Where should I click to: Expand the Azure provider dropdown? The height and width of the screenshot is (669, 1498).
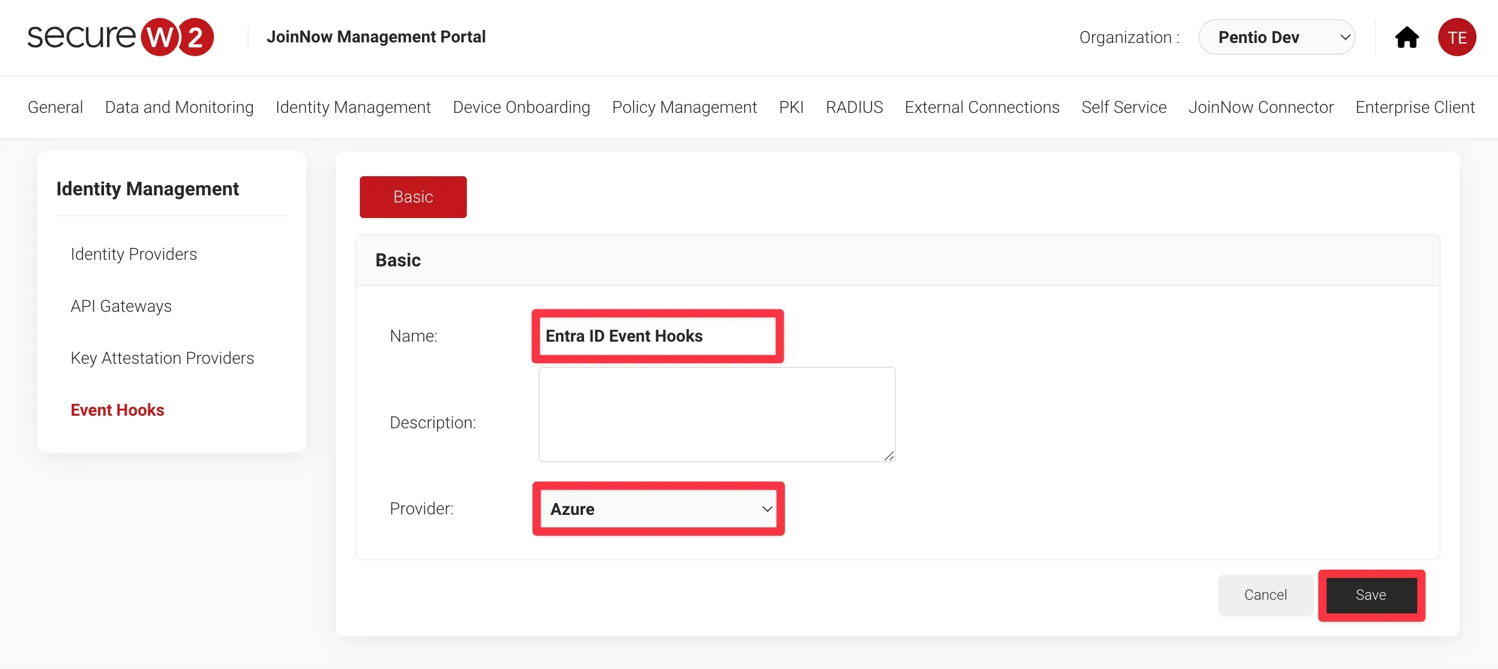(x=658, y=509)
